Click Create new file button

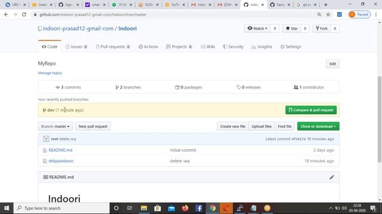click(x=233, y=127)
